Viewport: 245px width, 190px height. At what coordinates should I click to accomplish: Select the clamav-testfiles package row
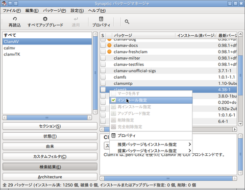(x=168, y=64)
